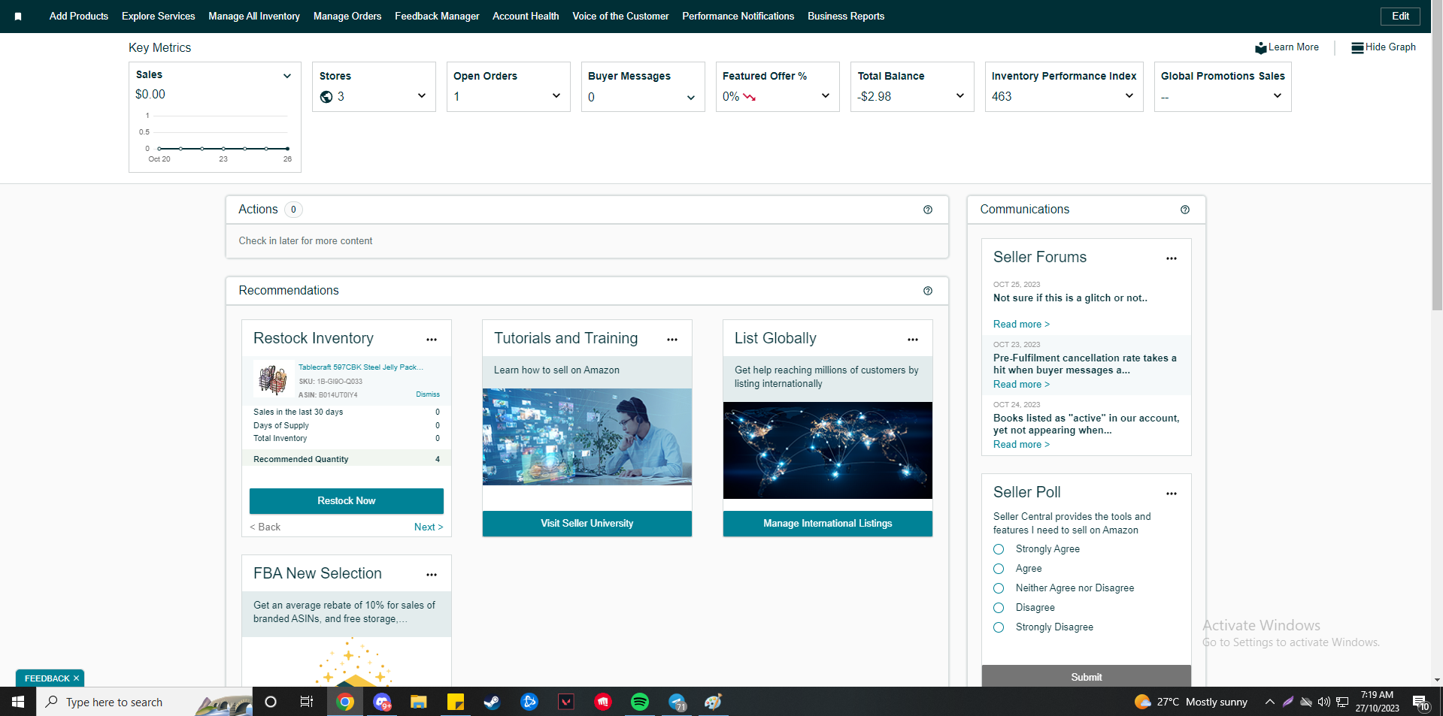Select Neither Agree nor Disagree poll option
Screen dimensions: 1443x716
(x=999, y=588)
